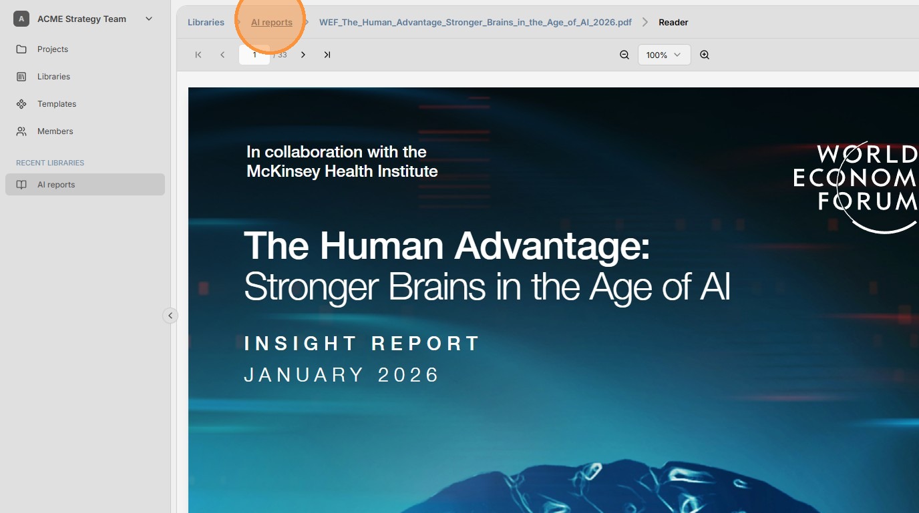The width and height of the screenshot is (919, 513).
Task: Click the "INSIGHT REPORT" text
Action: tap(362, 344)
